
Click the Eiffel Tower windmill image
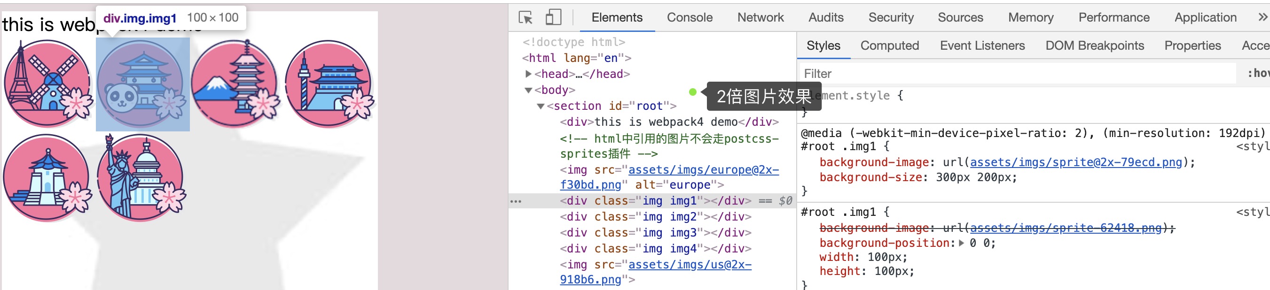tap(47, 84)
